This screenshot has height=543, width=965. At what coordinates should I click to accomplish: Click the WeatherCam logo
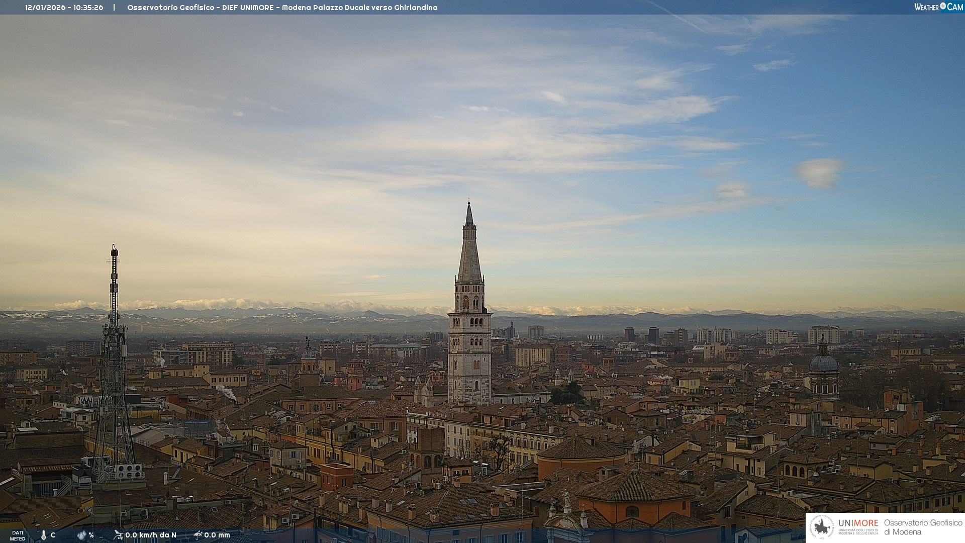click(938, 7)
